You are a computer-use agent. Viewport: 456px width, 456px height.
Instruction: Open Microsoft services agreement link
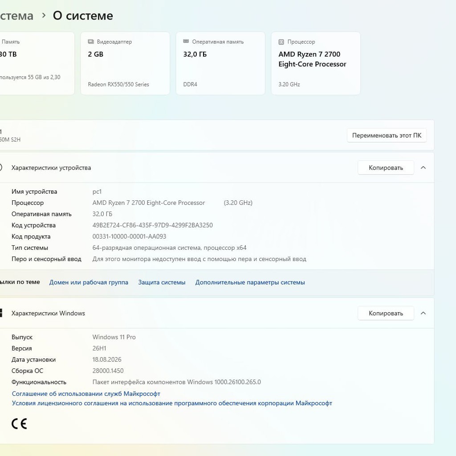(x=86, y=394)
